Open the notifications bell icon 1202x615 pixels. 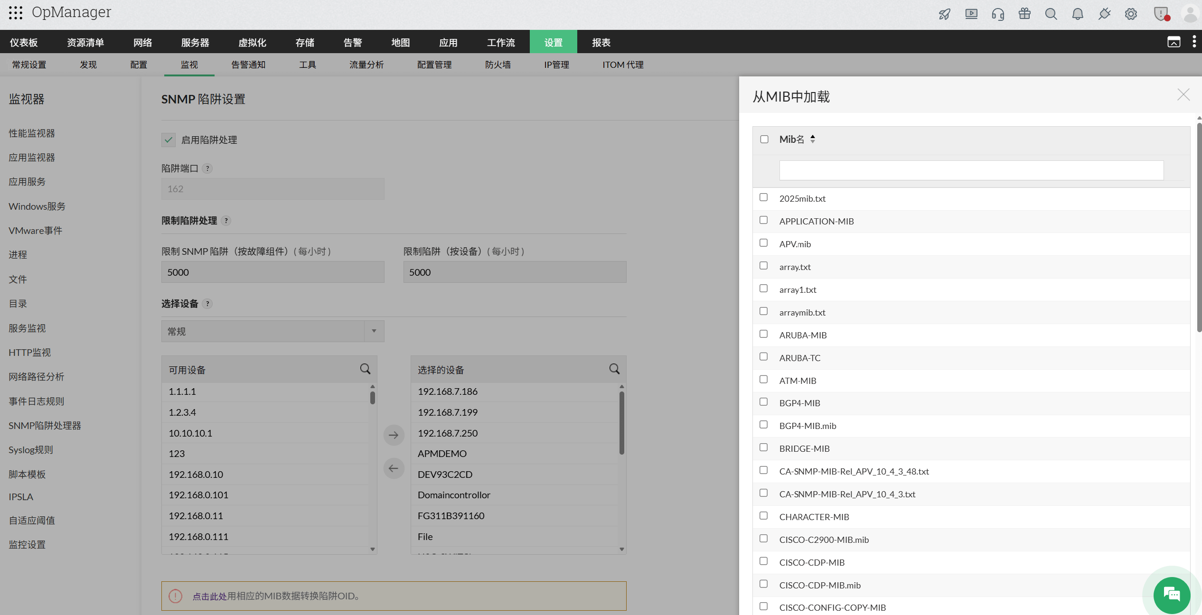tap(1078, 14)
